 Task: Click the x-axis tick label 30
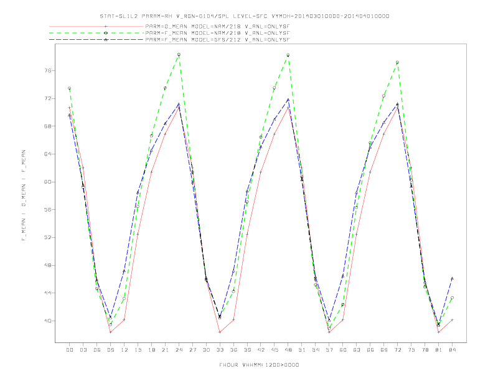click(x=206, y=350)
